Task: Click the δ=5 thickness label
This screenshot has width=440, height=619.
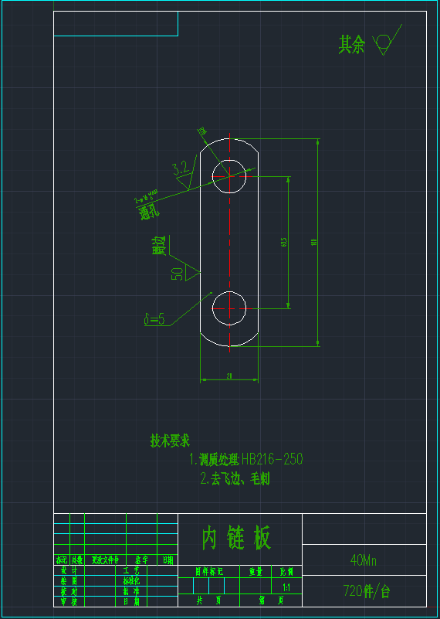Action: pyautogui.click(x=154, y=319)
